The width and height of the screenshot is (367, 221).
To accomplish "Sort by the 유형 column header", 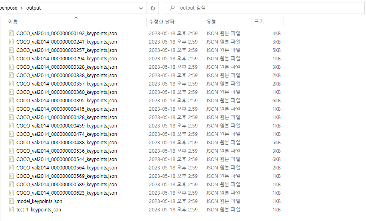I will pyautogui.click(x=211, y=22).
